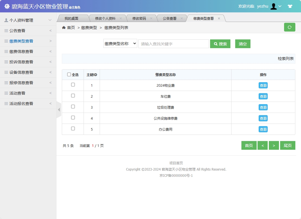Image resolution: width=301 pixels, height=219 pixels.
Task: Click the 项目首页 footer link
Action: pyautogui.click(x=176, y=163)
